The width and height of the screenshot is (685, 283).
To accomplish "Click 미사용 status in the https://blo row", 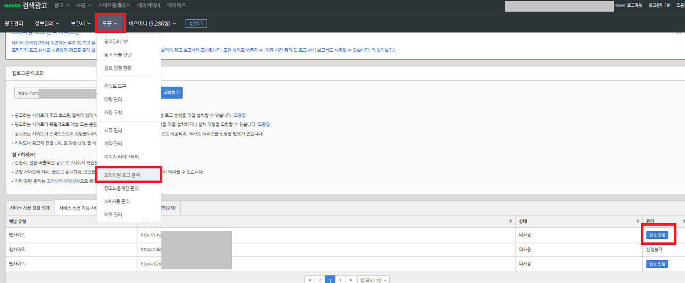I will point(524,250).
